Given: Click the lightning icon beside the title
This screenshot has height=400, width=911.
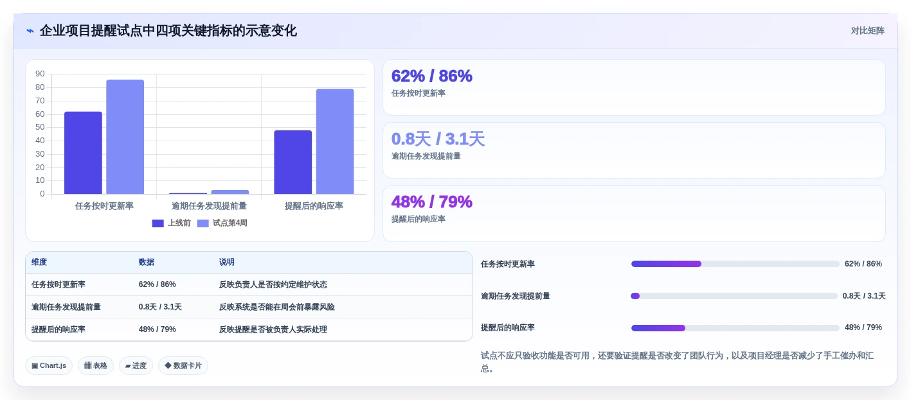Looking at the screenshot, I should 30,31.
